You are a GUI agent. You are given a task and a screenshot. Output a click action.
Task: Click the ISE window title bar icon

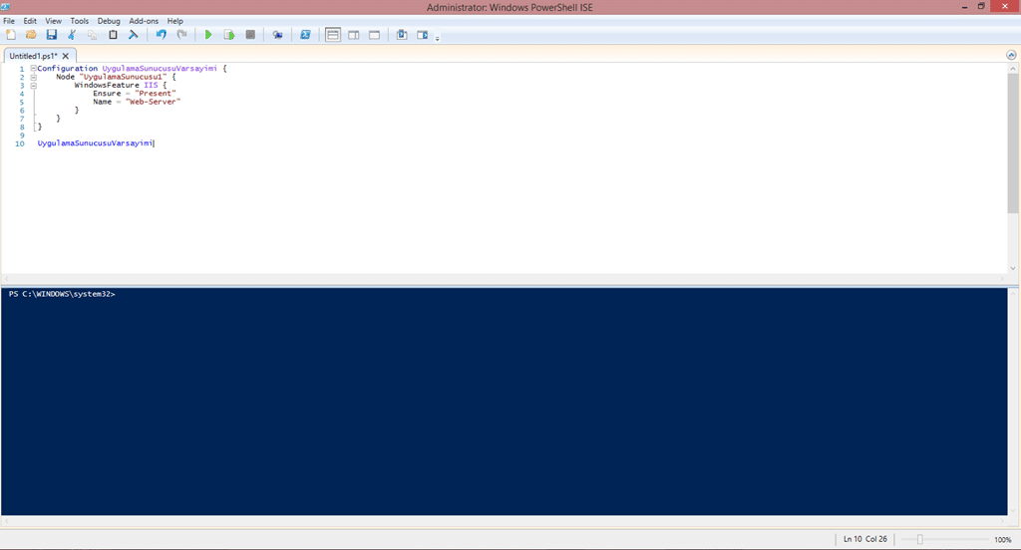pos(6,7)
